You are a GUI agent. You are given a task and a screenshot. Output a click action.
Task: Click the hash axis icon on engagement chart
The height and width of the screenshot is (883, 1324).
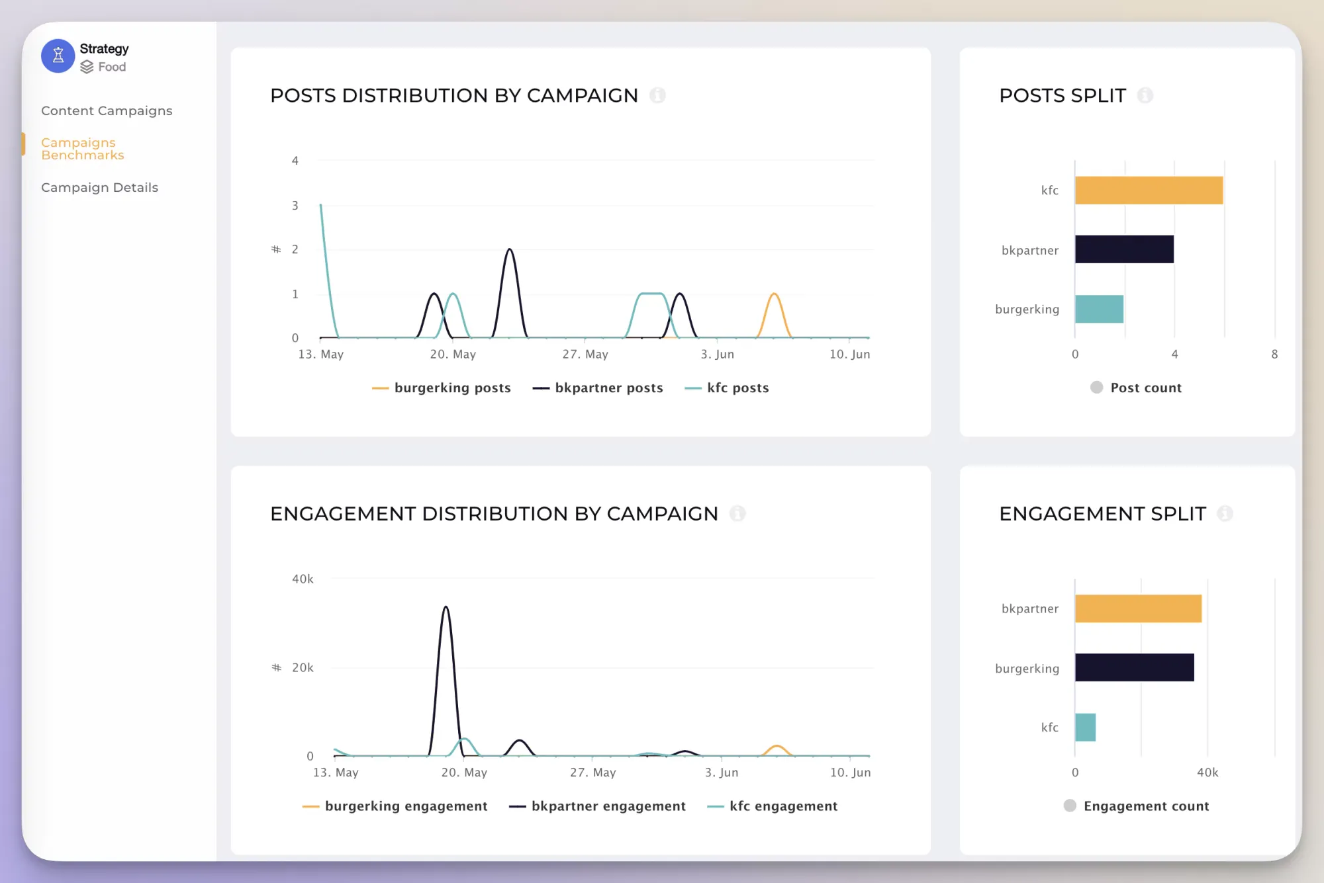(277, 667)
